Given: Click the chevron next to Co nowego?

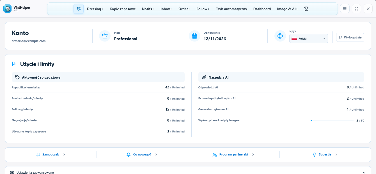Looking at the screenshot, I should tap(156, 155).
